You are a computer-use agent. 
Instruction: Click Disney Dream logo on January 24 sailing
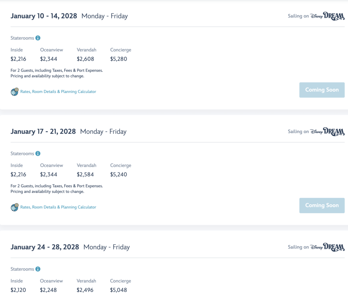(327, 247)
